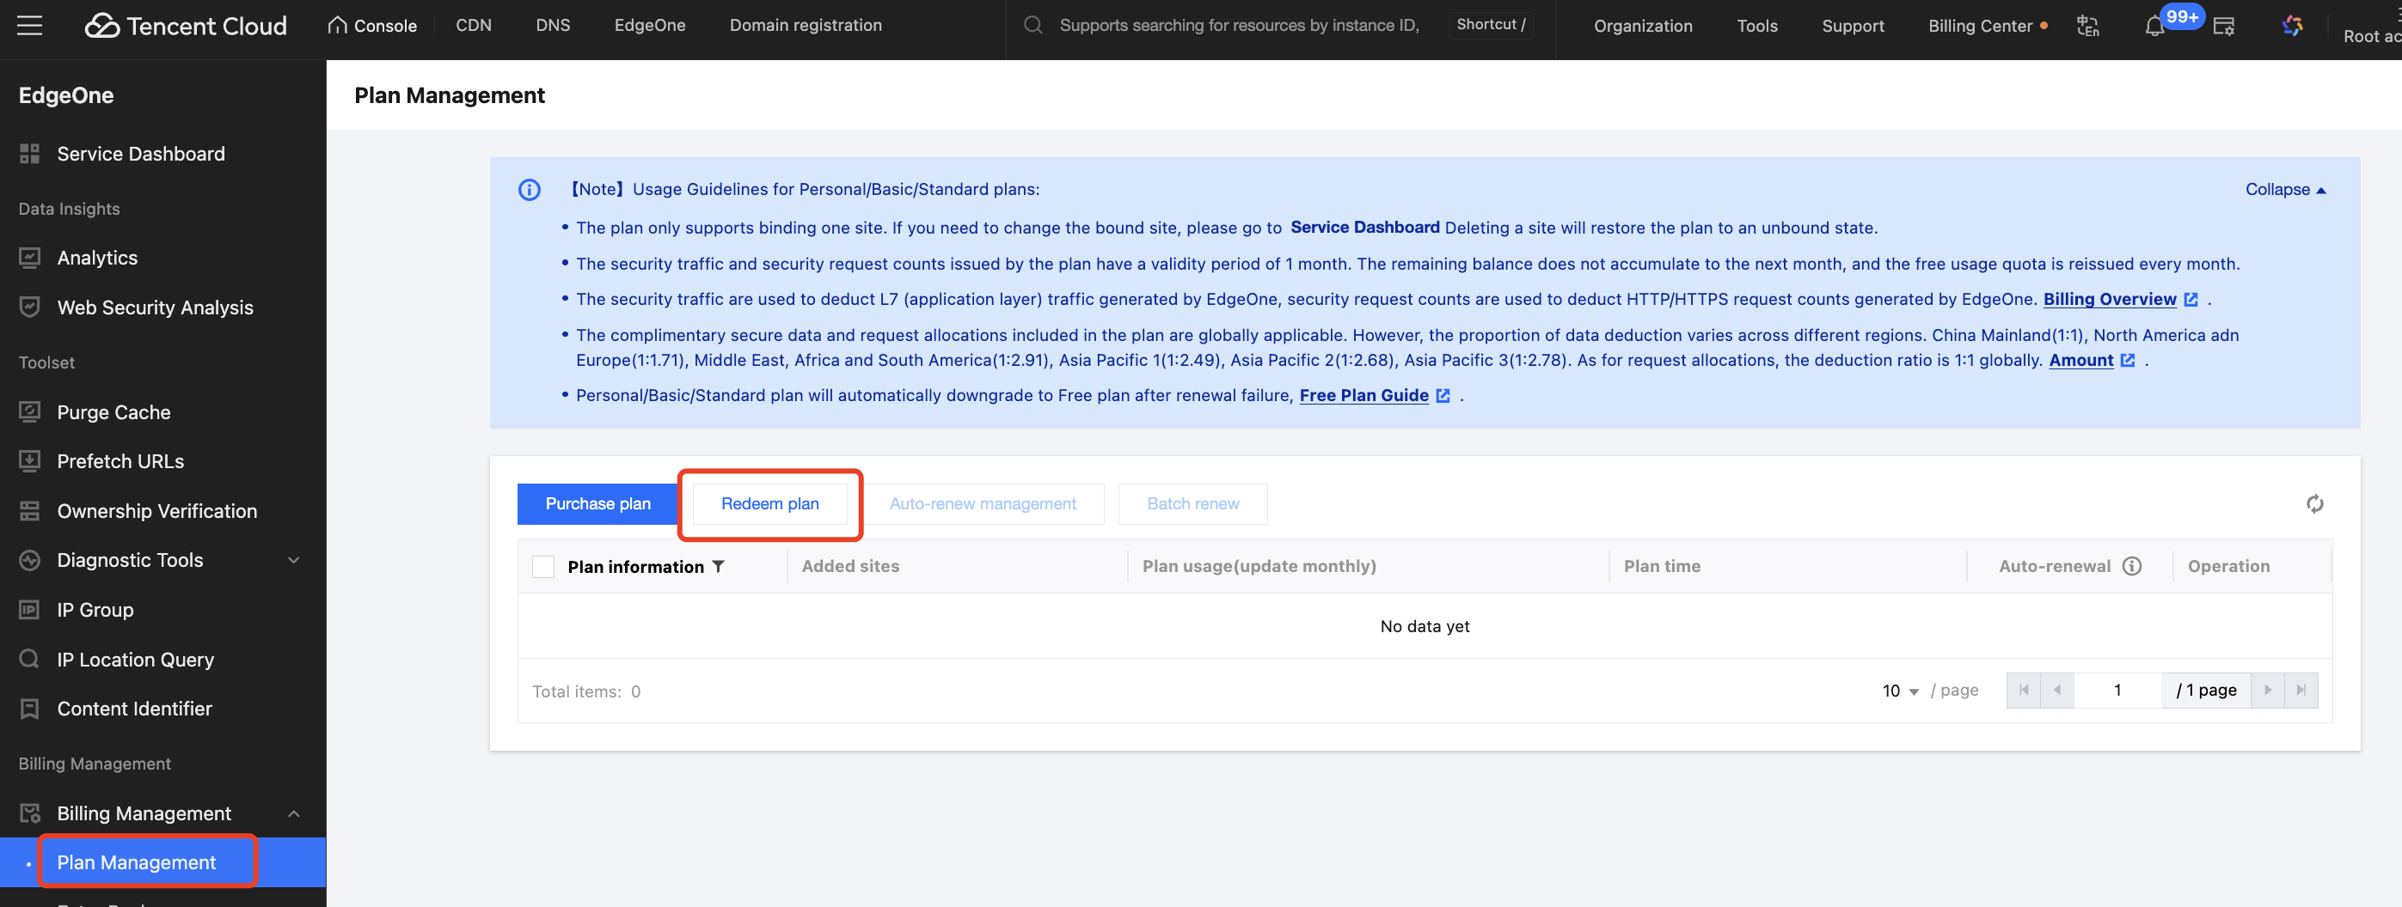The image size is (2402, 907).
Task: Go to the last page arrow
Action: (x=2301, y=690)
